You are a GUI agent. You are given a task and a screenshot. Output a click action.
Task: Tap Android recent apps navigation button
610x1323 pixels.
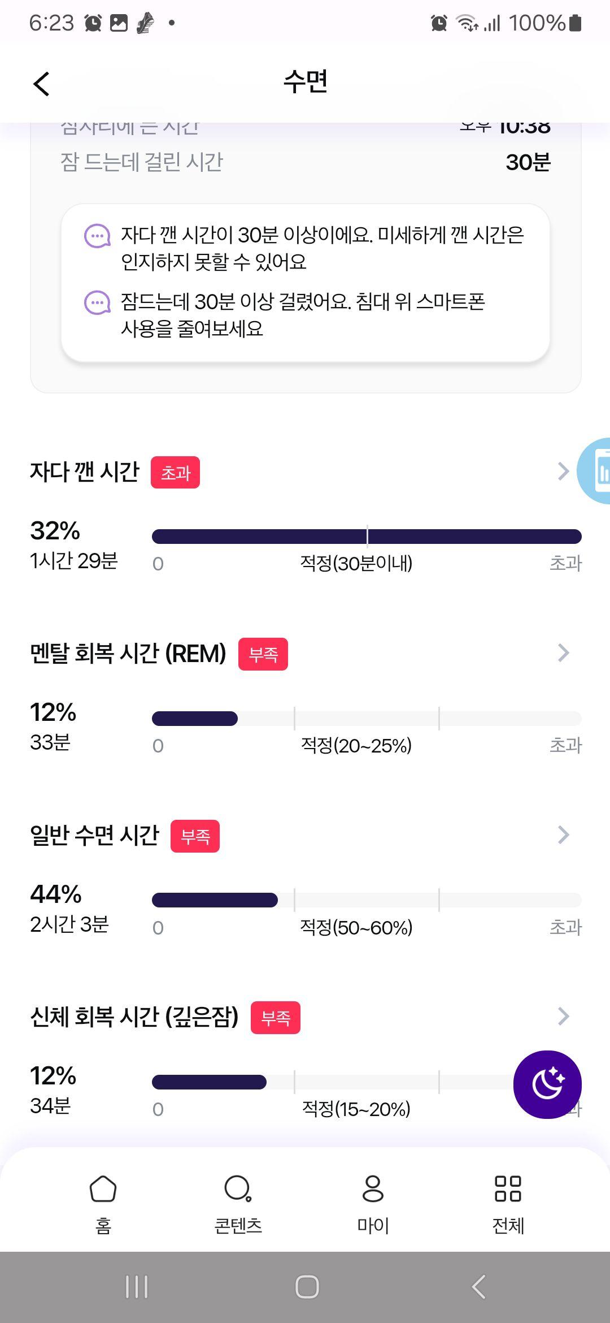(x=137, y=1287)
